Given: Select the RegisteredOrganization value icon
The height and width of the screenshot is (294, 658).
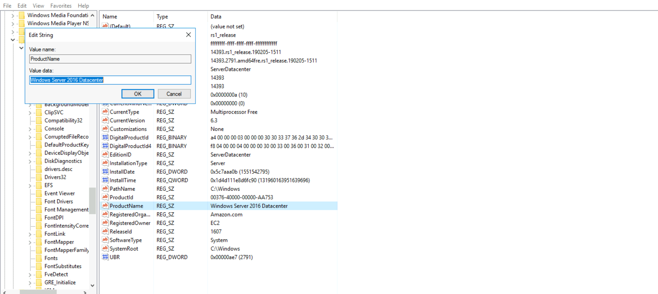Looking at the screenshot, I should tap(105, 214).
